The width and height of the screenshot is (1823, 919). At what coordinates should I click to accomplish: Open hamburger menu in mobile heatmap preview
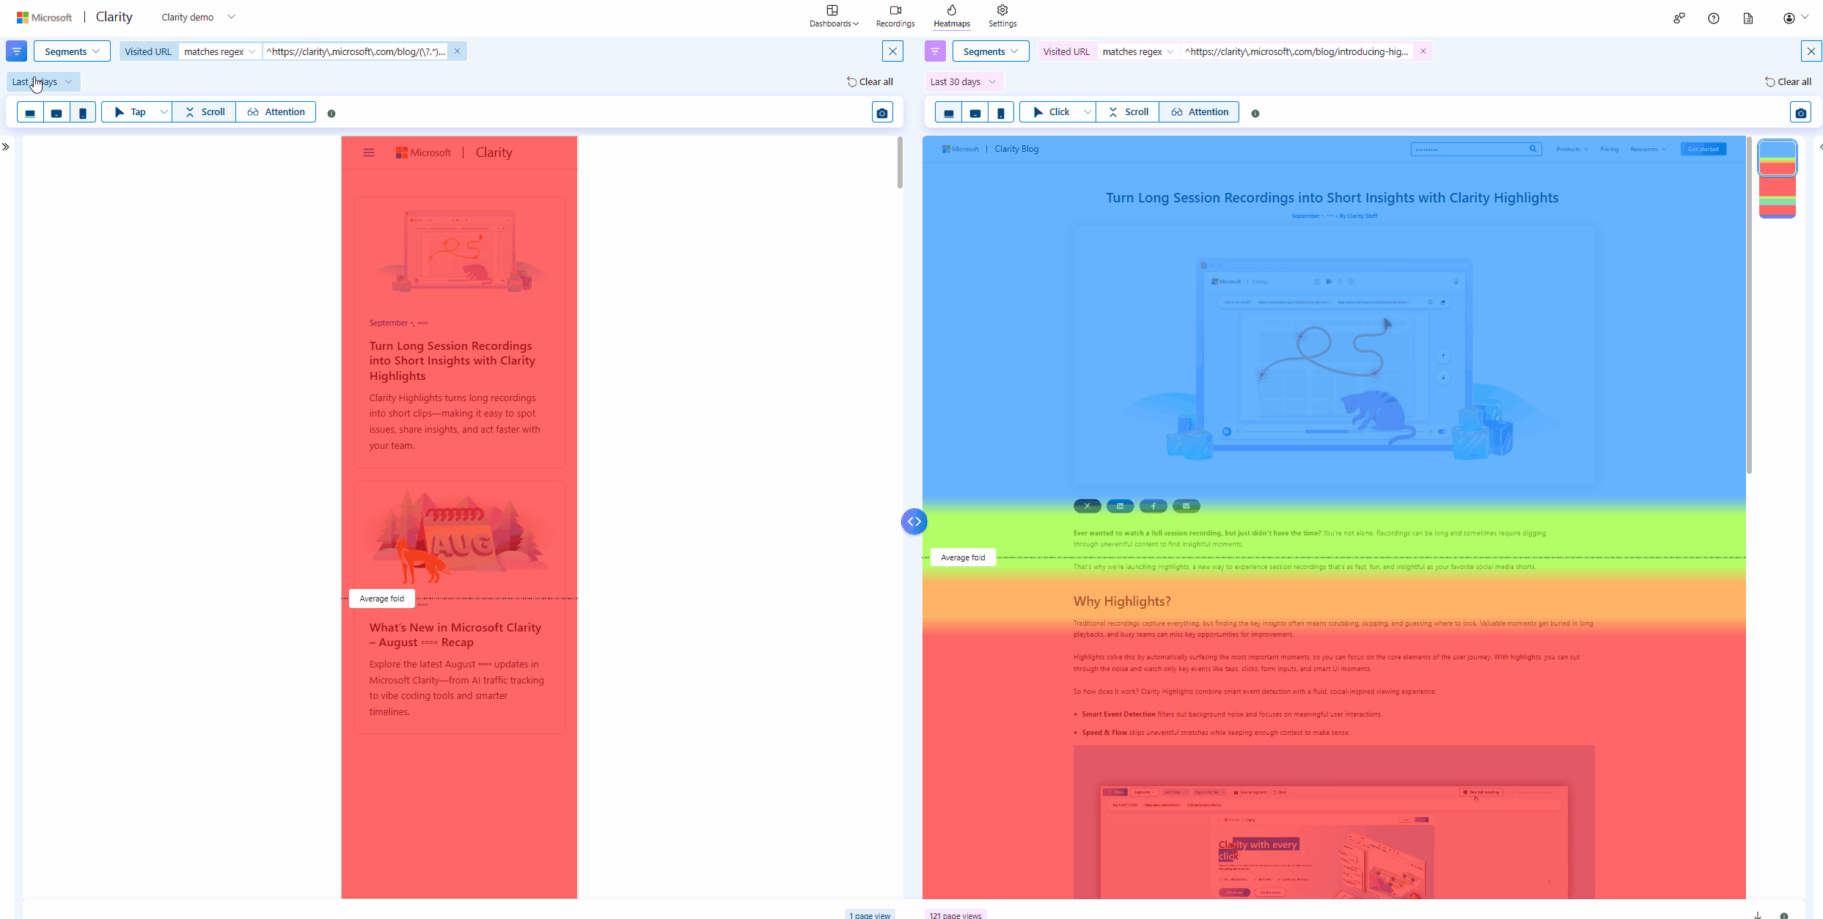(369, 153)
